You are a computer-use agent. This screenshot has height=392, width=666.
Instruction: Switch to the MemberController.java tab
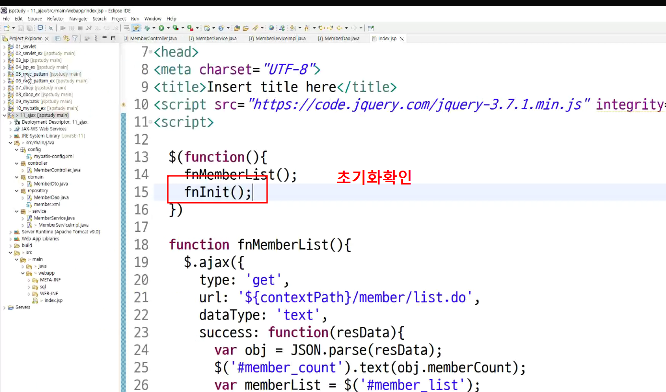click(x=151, y=39)
